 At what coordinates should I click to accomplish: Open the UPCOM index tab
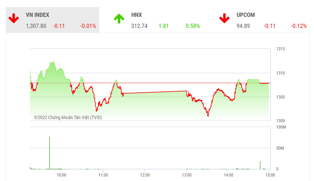coord(263,20)
